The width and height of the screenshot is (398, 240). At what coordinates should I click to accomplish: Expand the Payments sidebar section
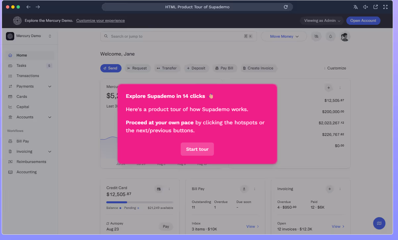tap(30, 86)
